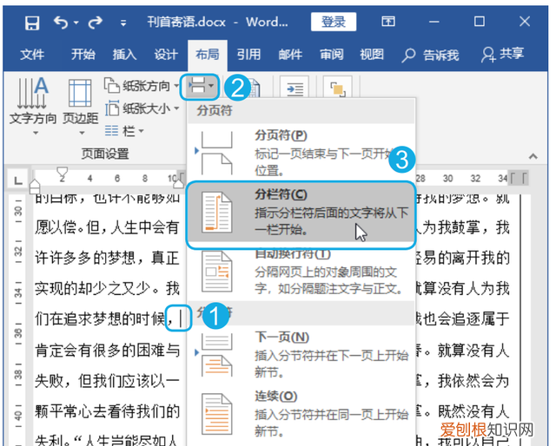Switch to the 开始 tab
The image size is (556, 446).
pyautogui.click(x=83, y=55)
